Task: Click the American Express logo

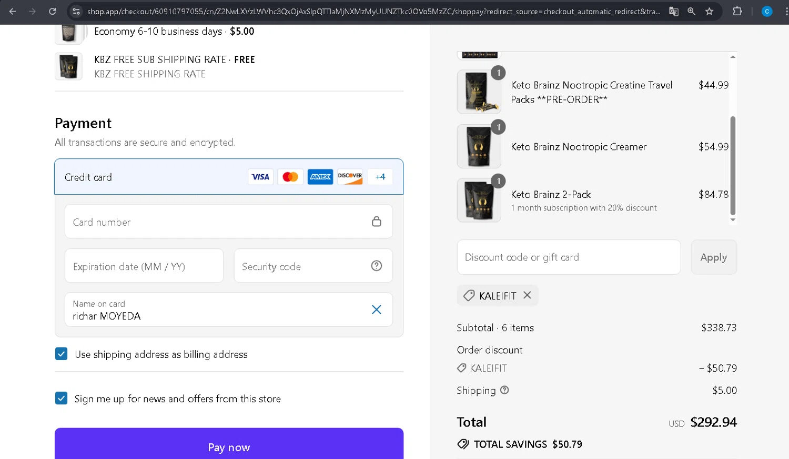Action: (320, 177)
